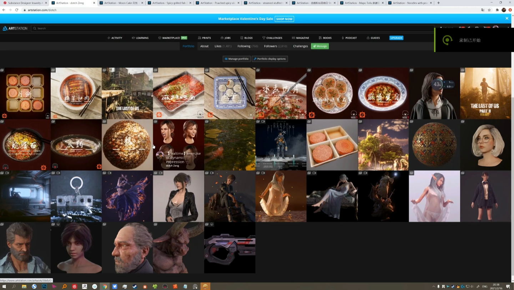Open the Podcast section
Screen dimensions: 514x290
pos(349,38)
